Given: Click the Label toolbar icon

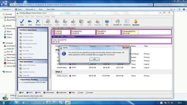Looking at the screenshot, I should coord(89,22).
